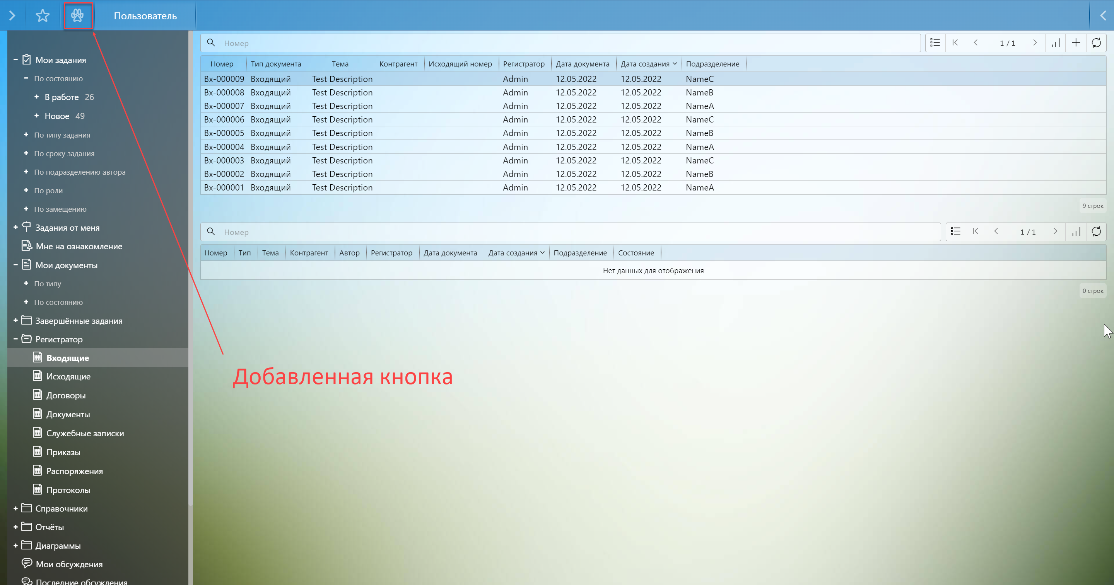Go to first page in upper table
Viewport: 1114px width, 585px height.
[955, 43]
